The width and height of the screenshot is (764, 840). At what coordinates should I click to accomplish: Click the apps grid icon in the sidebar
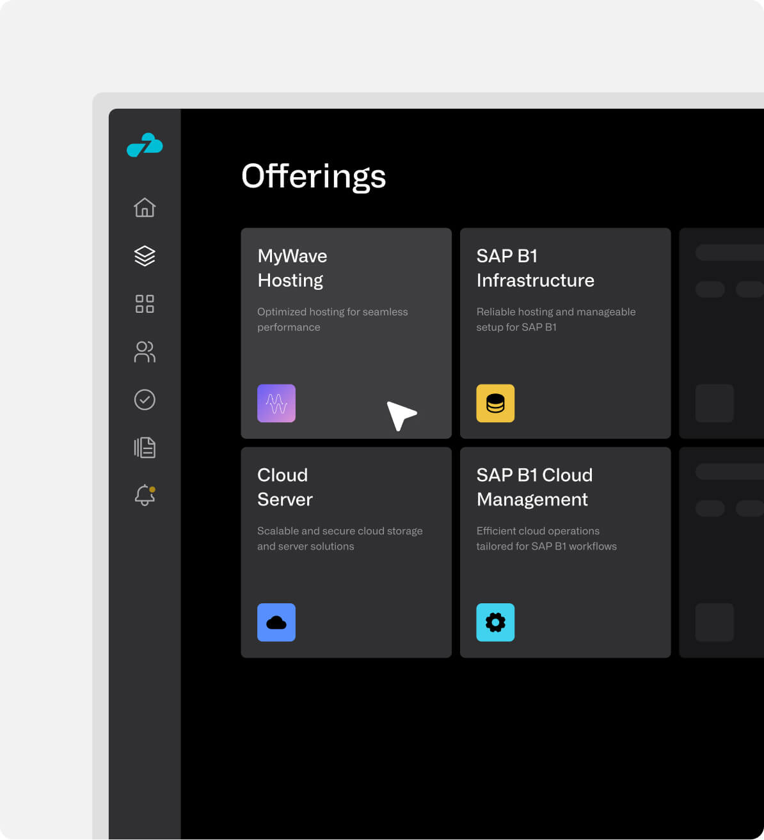(x=145, y=304)
